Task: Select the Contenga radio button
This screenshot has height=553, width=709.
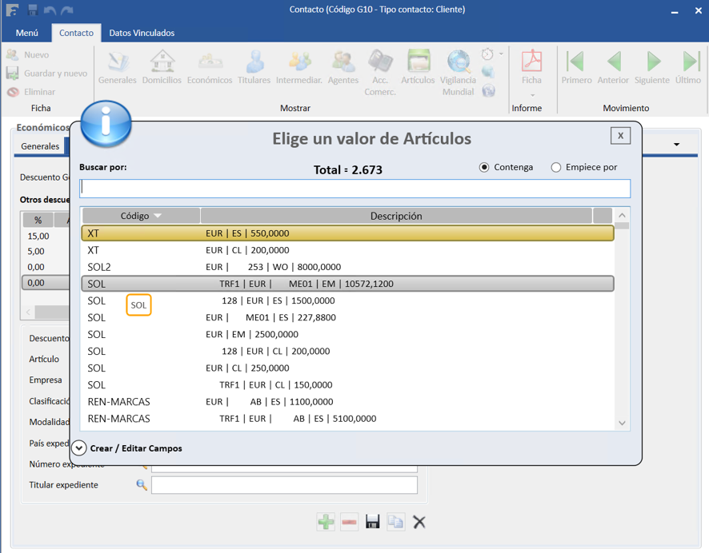Action: pyautogui.click(x=484, y=168)
